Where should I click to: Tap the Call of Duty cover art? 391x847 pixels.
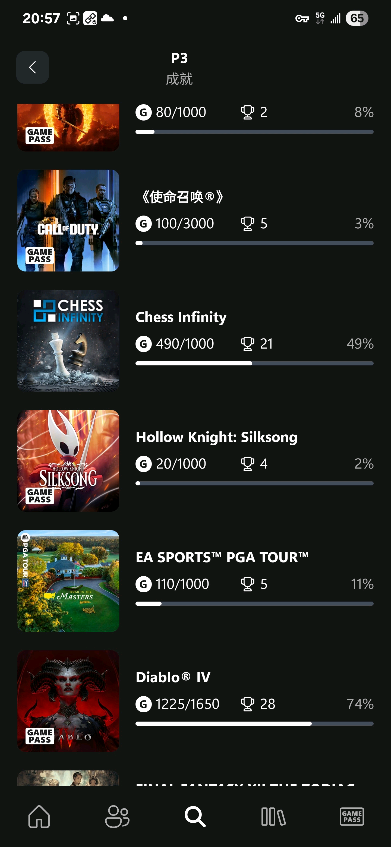tap(68, 220)
